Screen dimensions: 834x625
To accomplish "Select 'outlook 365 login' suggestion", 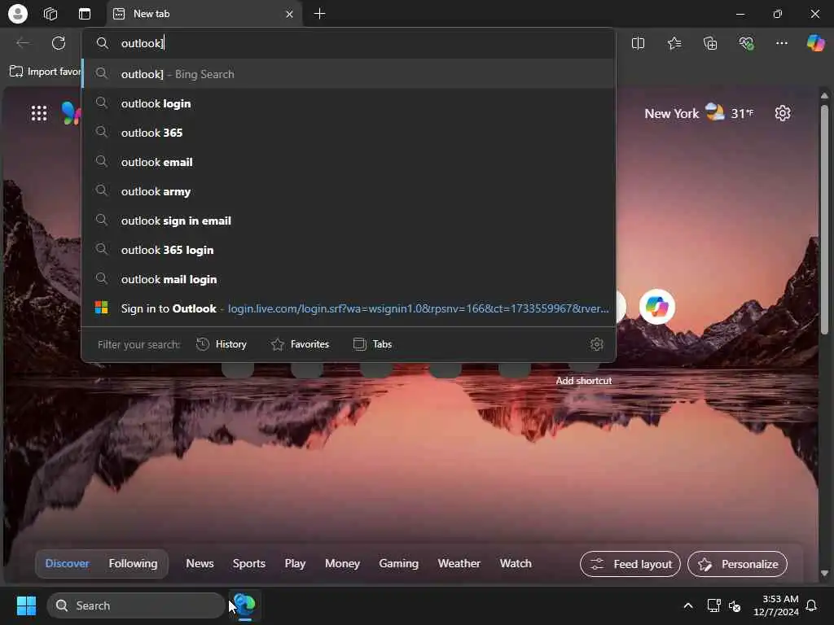I will (349, 250).
